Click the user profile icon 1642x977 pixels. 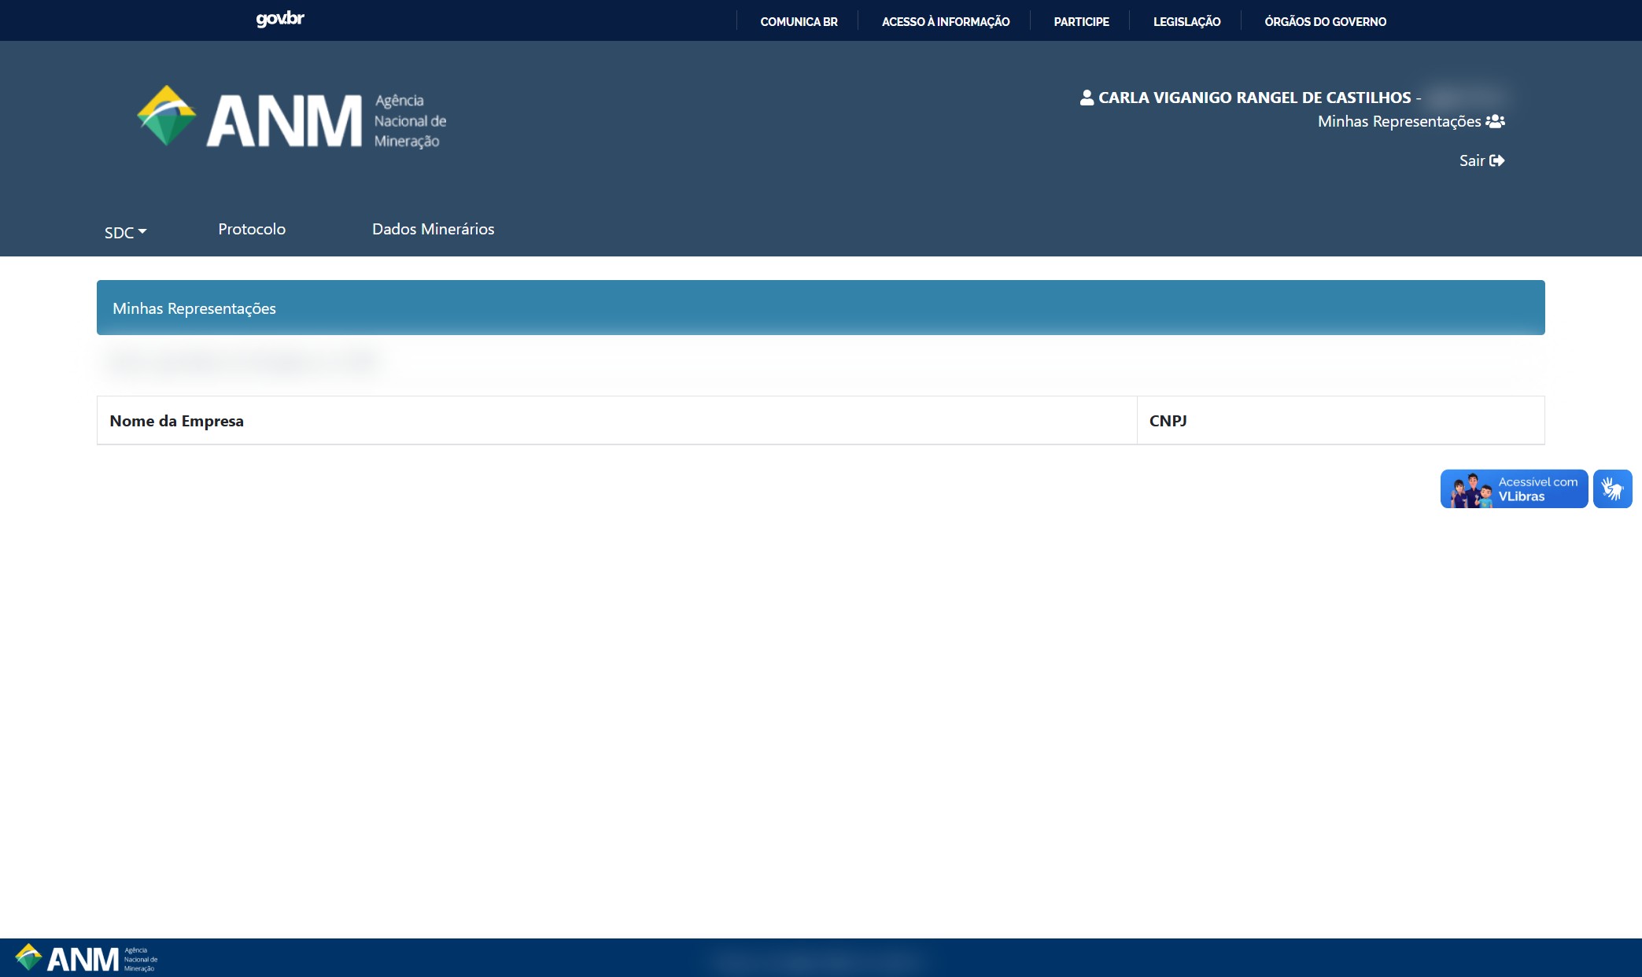click(1087, 98)
